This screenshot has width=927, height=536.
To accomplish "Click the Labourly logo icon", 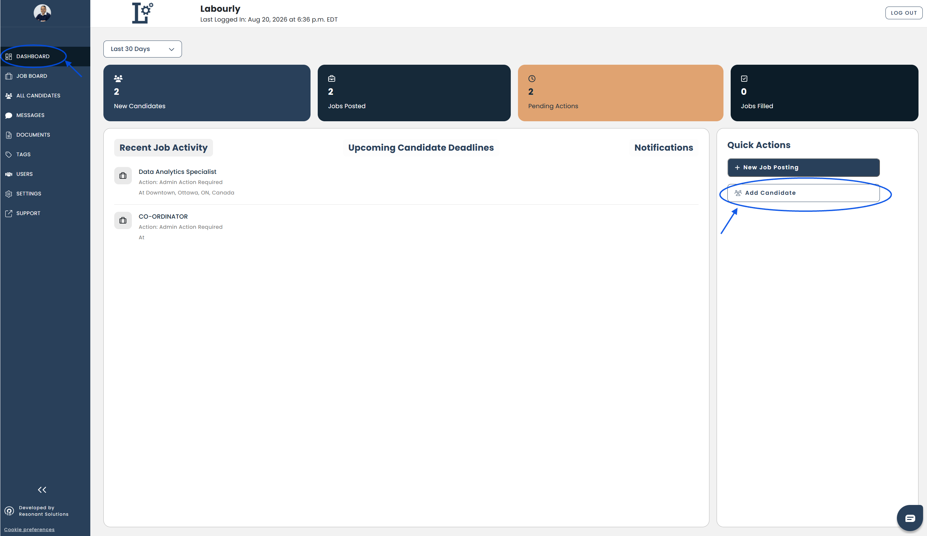I will pos(142,13).
